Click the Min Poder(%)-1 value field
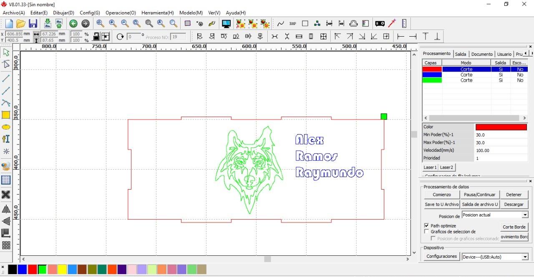The width and height of the screenshot is (534, 277). [501, 135]
